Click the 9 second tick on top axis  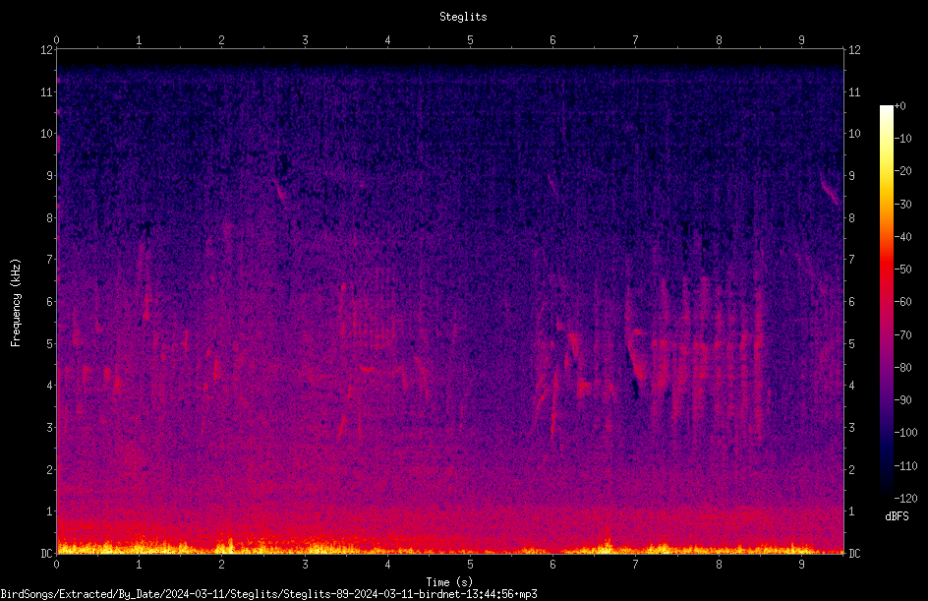click(x=801, y=39)
